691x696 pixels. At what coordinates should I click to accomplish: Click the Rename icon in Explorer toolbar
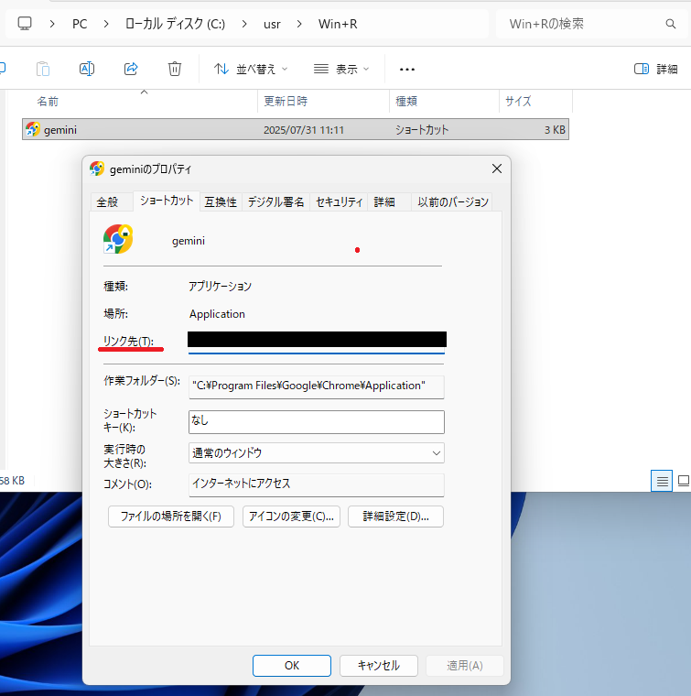pyautogui.click(x=87, y=69)
